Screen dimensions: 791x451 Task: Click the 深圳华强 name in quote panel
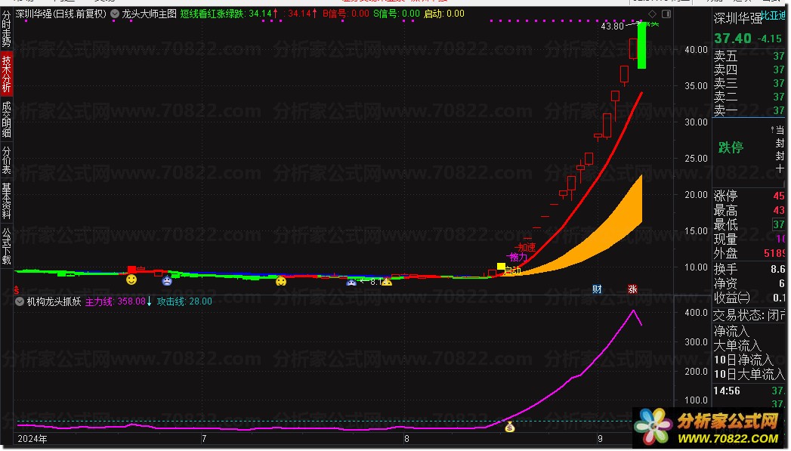(x=737, y=19)
